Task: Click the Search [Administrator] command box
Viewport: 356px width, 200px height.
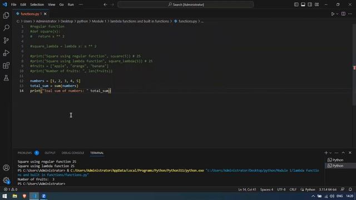Action: pyautogui.click(x=185, y=4)
